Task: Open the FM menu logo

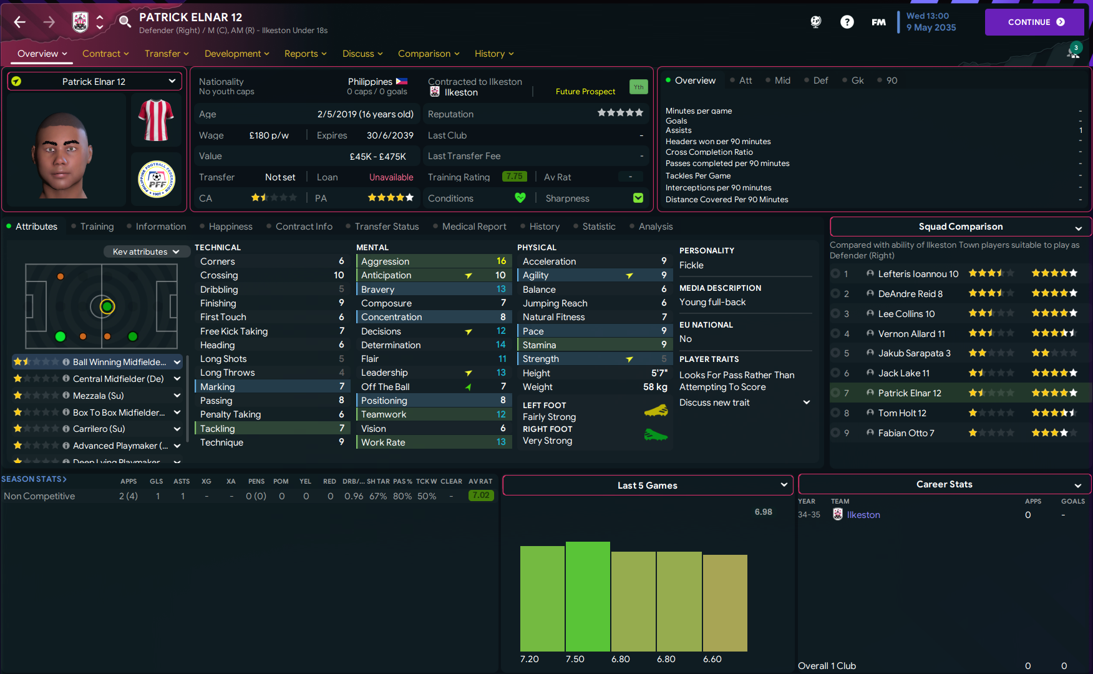Action: (878, 22)
